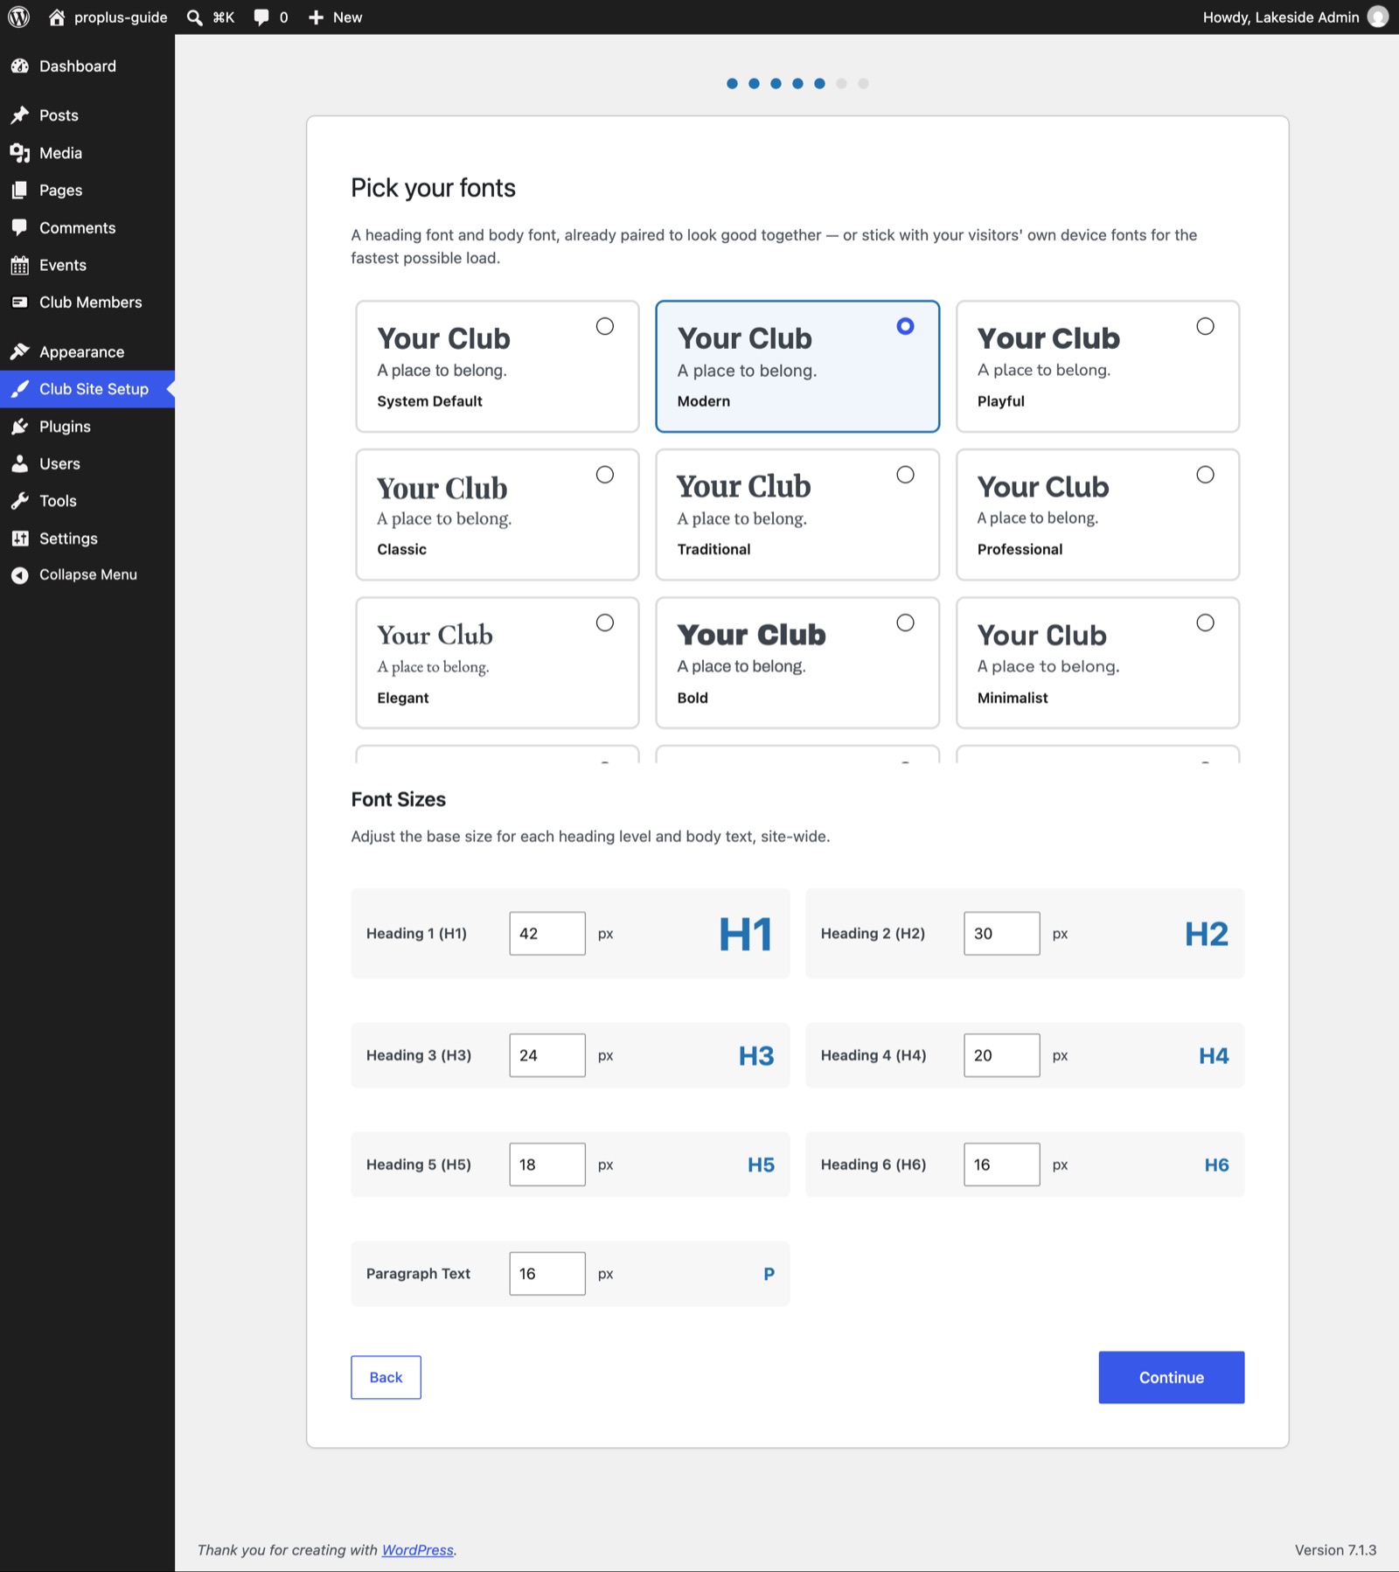1399x1572 pixels.
Task: Select the Traditional font pairing radio
Action: [905, 475]
